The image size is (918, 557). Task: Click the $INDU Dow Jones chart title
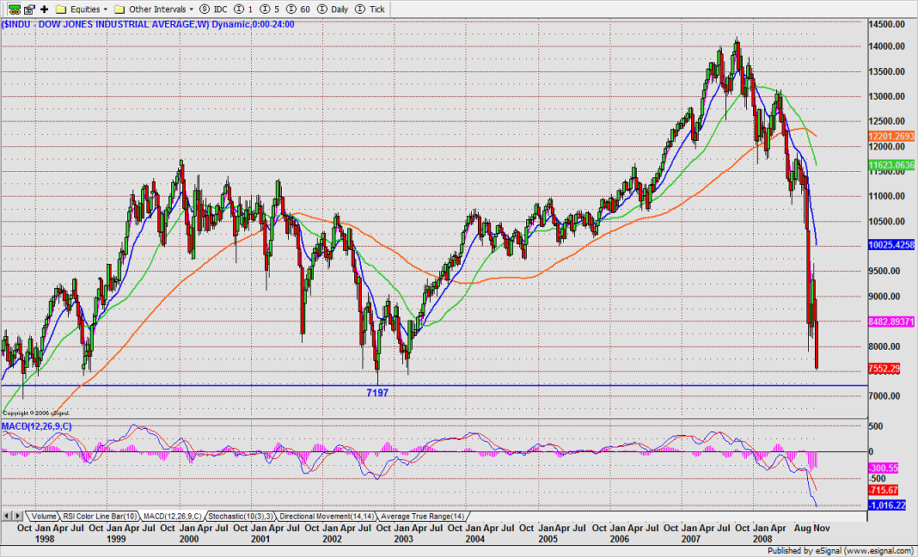[148, 25]
